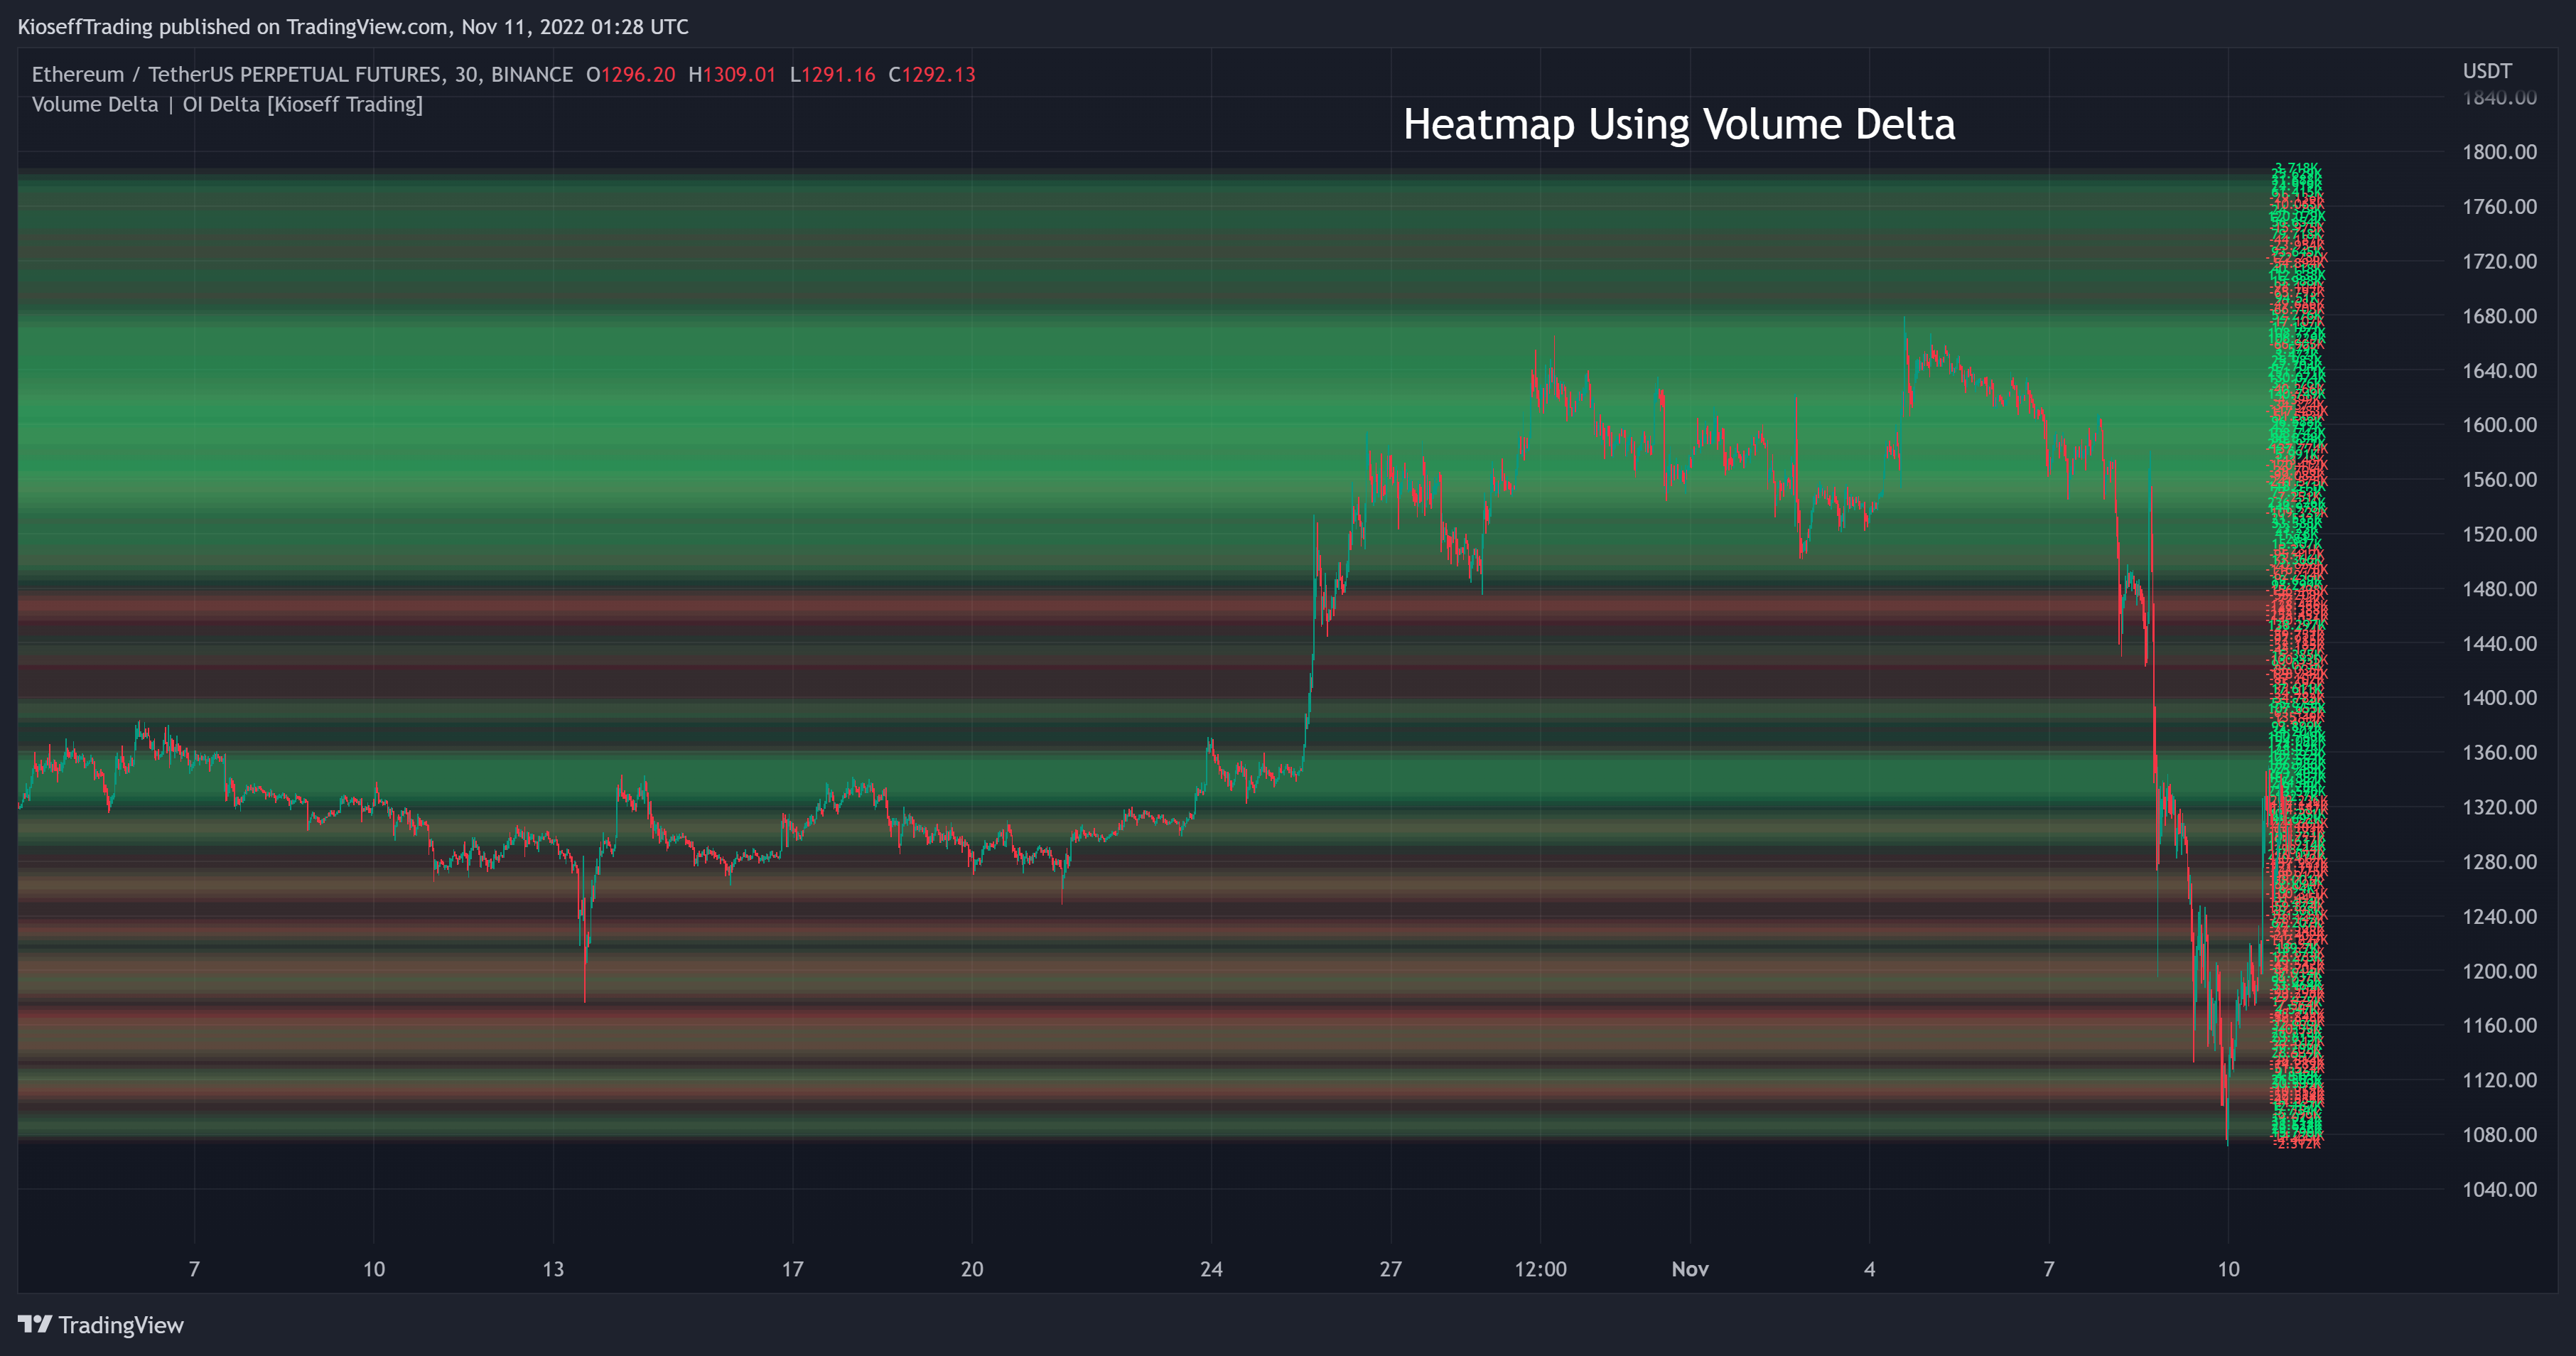Image resolution: width=2576 pixels, height=1356 pixels.
Task: Click the Nov label on time axis
Action: point(1690,1269)
